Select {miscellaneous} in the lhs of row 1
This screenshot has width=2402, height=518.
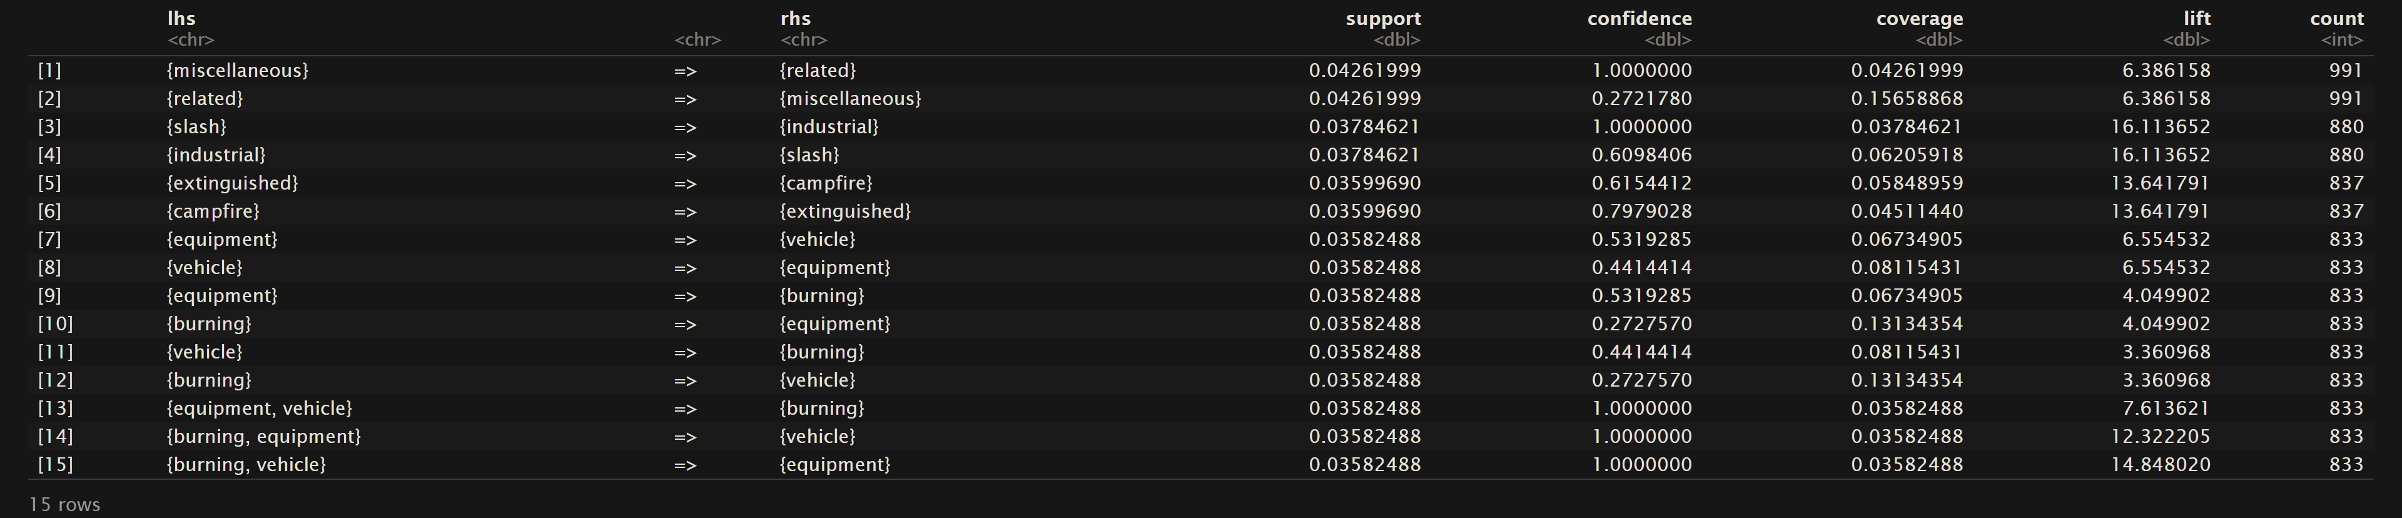(237, 71)
